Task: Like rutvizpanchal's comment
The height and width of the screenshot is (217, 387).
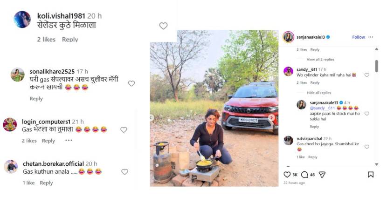Action: tap(367, 147)
